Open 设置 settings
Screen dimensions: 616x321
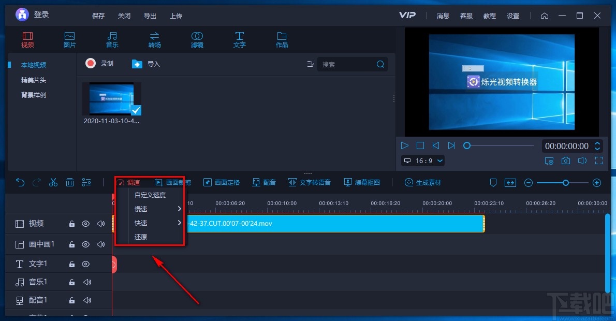(513, 16)
